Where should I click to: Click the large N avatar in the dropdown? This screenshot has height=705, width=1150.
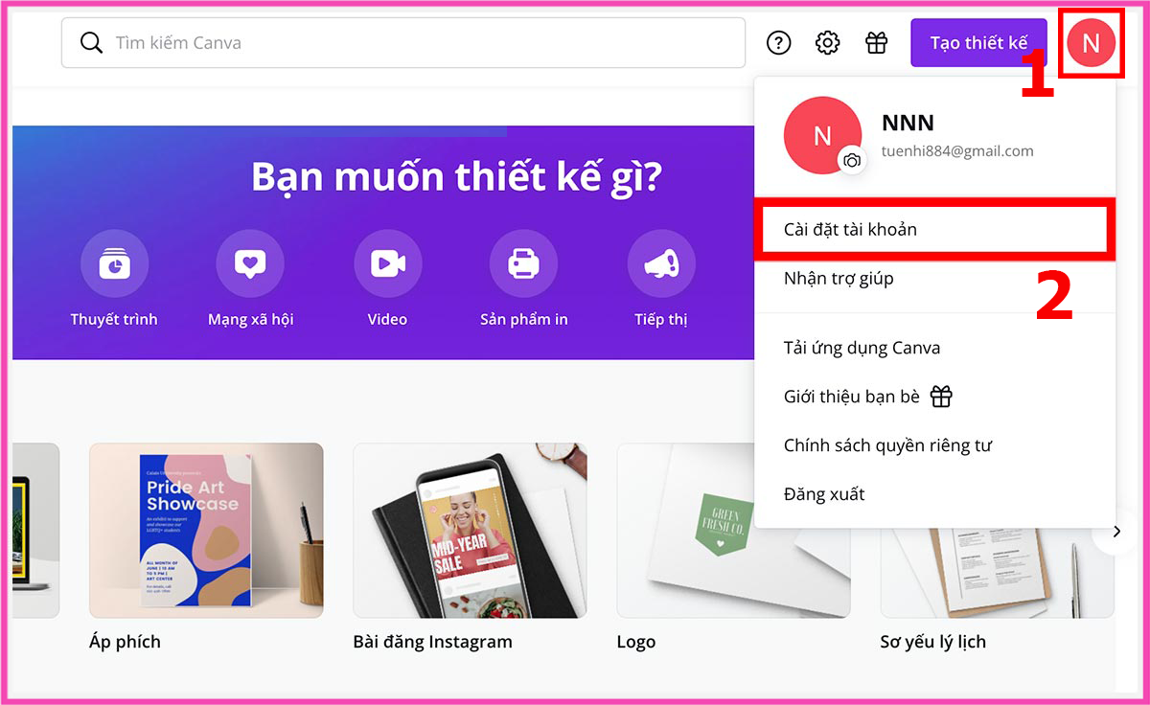[821, 136]
